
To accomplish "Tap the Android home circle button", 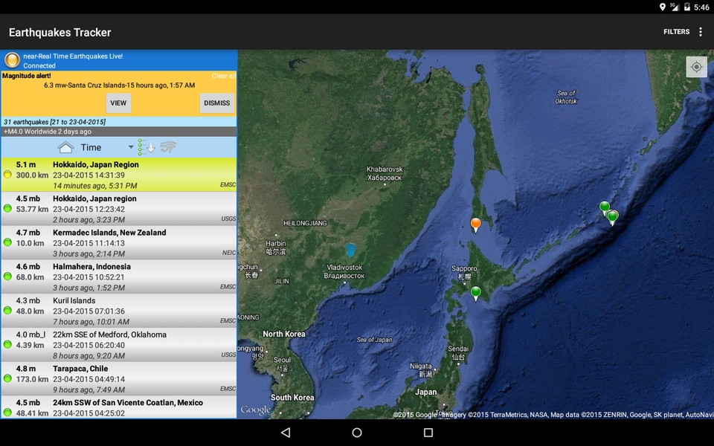I will [x=357, y=433].
